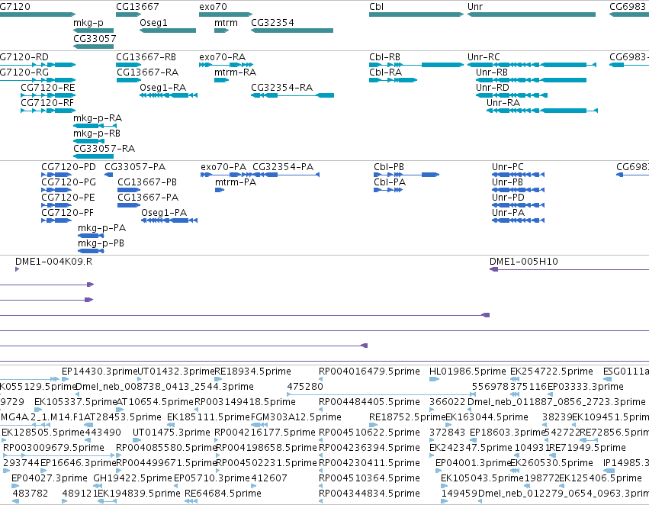
Task: Select EST label RP004016479.5prime
Action: (x=369, y=372)
